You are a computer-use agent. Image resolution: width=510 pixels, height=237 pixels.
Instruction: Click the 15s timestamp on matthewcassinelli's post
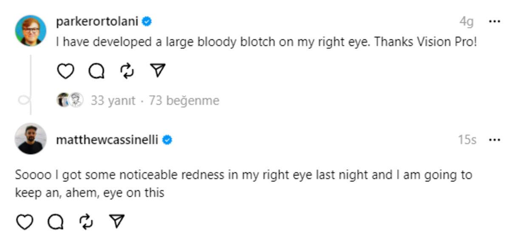pos(467,140)
